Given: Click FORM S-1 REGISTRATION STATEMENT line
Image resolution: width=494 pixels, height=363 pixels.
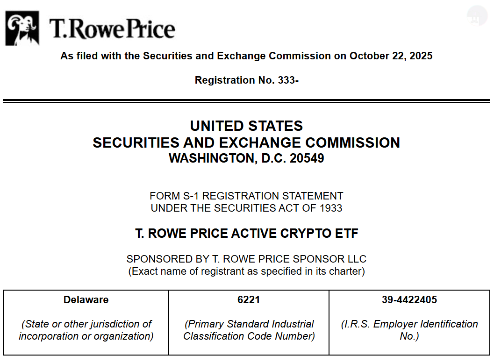Looking at the screenshot, I should pos(246,196).
